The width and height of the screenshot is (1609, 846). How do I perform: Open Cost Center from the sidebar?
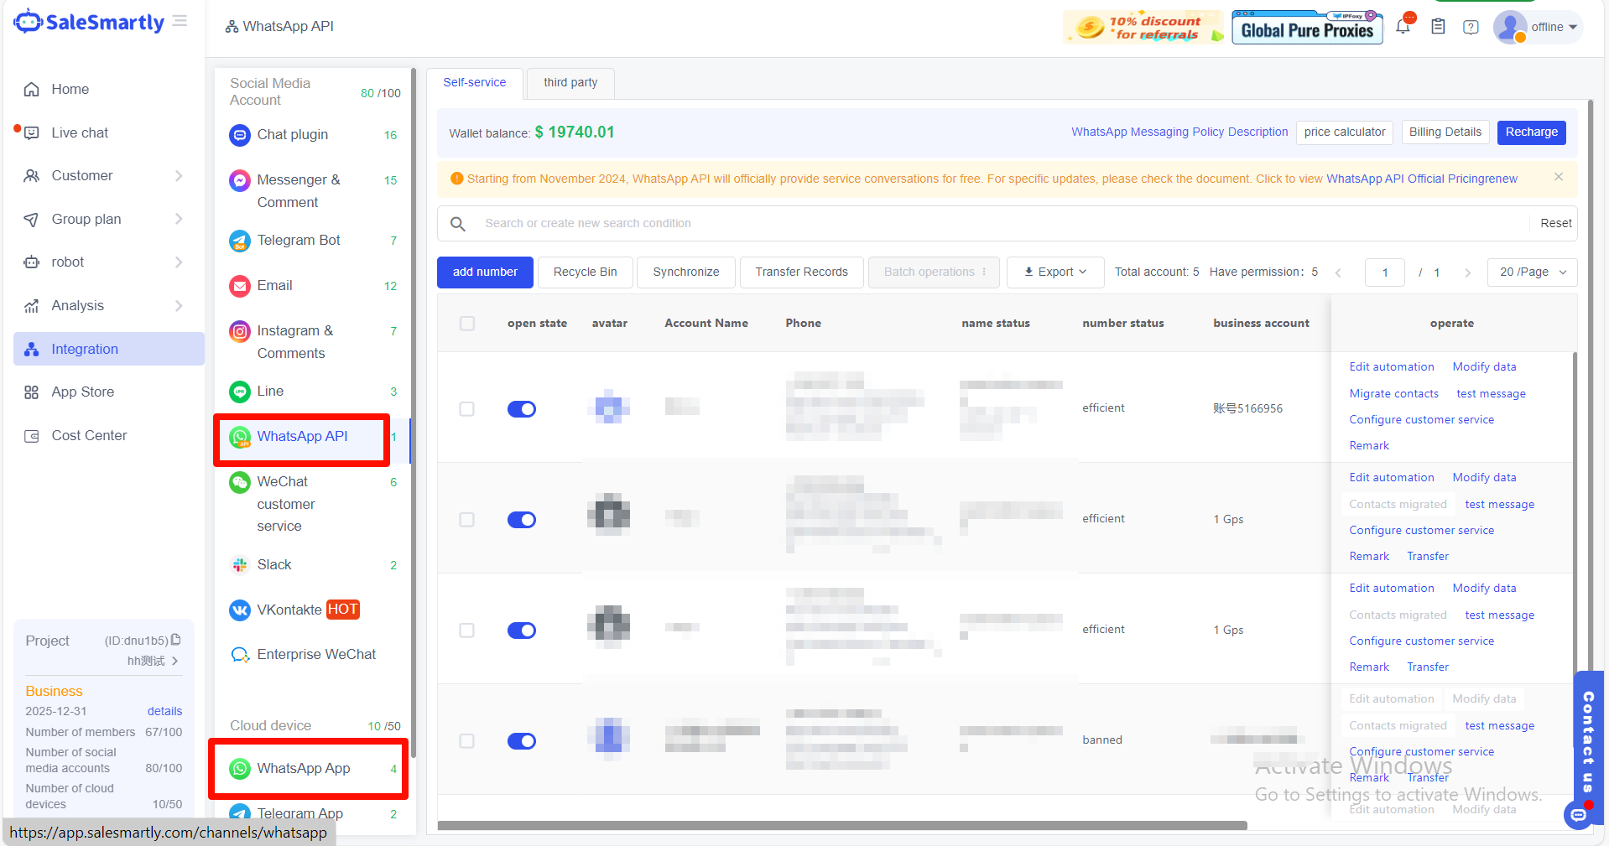click(89, 436)
